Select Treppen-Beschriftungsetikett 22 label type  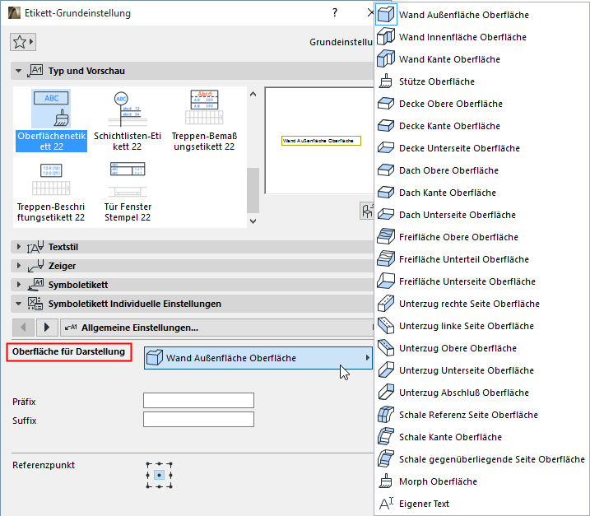51,192
